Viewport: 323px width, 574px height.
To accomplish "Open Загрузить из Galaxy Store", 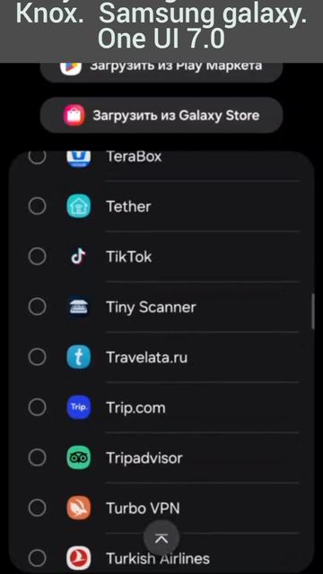I will [161, 116].
